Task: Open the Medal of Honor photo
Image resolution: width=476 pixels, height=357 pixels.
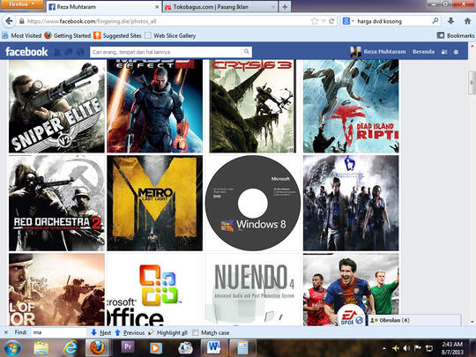Action: (x=56, y=289)
